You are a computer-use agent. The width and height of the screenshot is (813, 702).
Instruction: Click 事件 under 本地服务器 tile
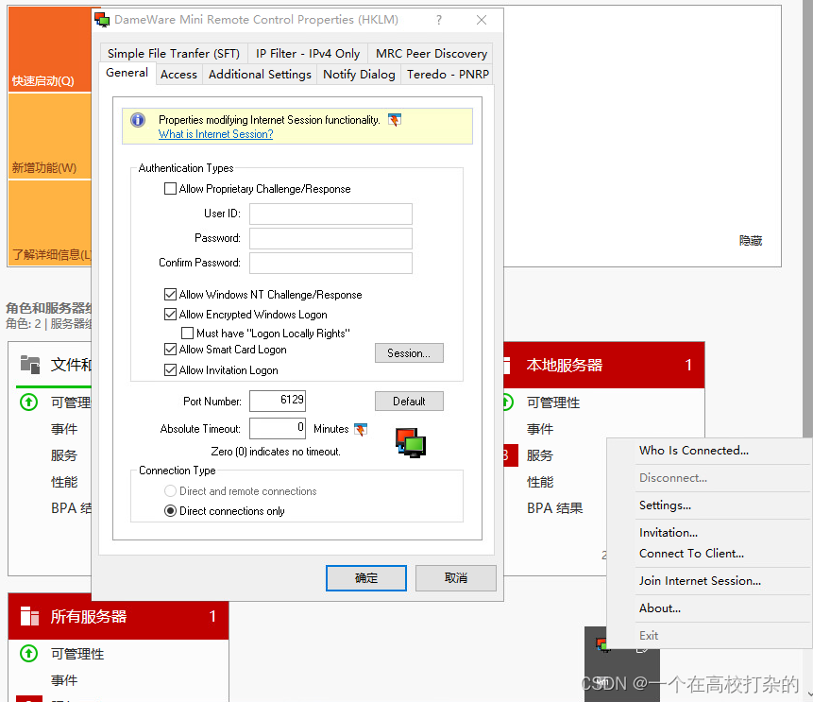click(540, 429)
